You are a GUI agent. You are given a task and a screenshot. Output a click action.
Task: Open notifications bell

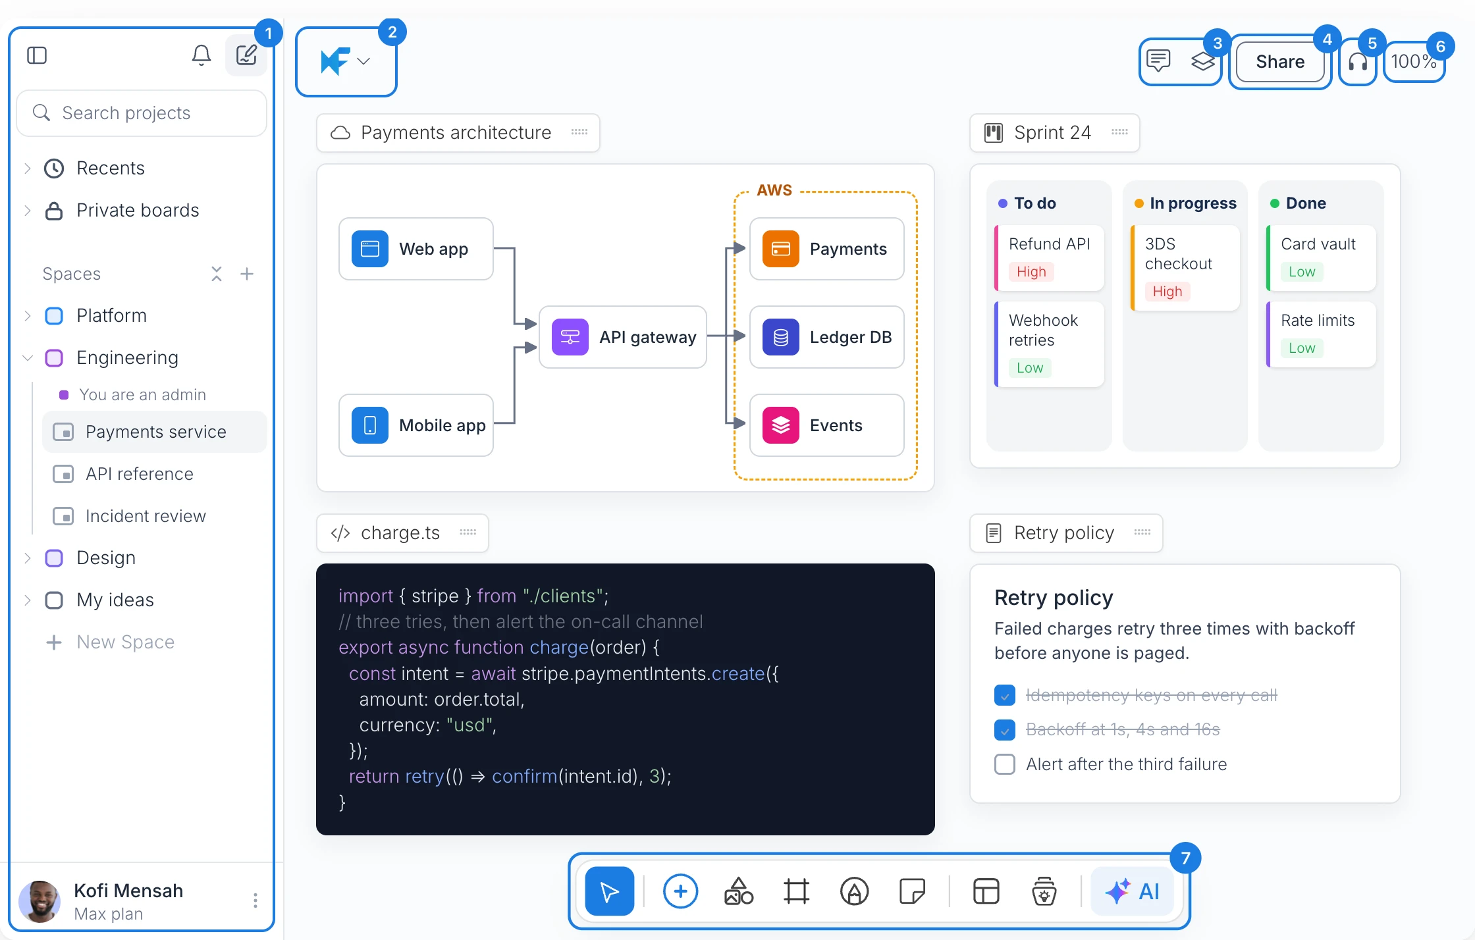tap(201, 55)
